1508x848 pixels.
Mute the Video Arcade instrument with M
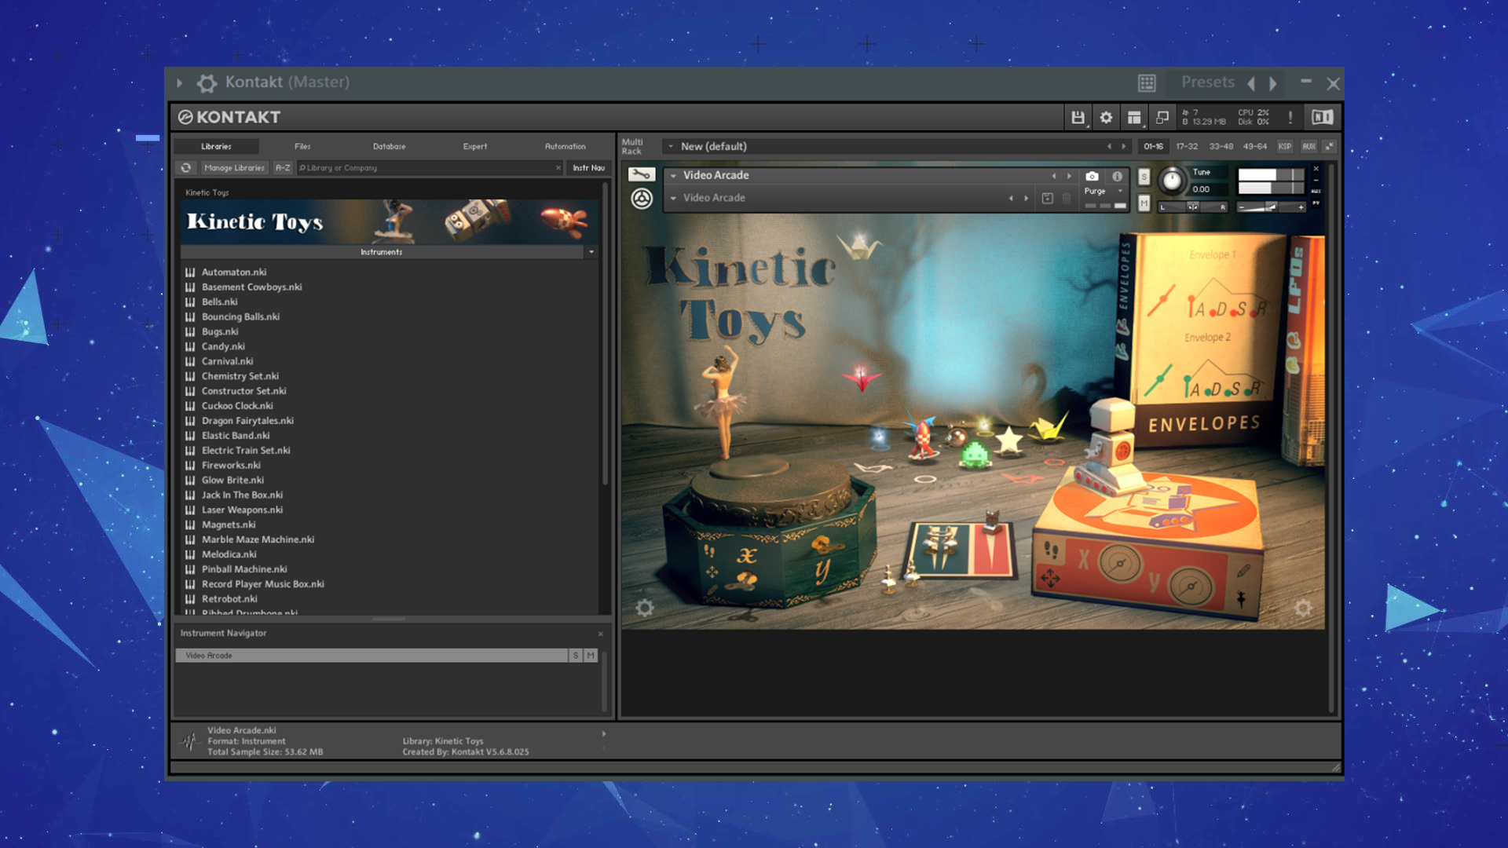click(x=1144, y=203)
